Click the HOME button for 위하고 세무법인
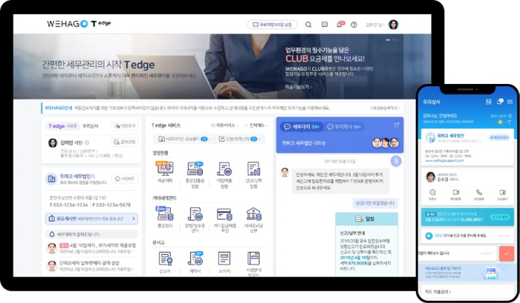This screenshot has height=303, width=520. coord(125,179)
